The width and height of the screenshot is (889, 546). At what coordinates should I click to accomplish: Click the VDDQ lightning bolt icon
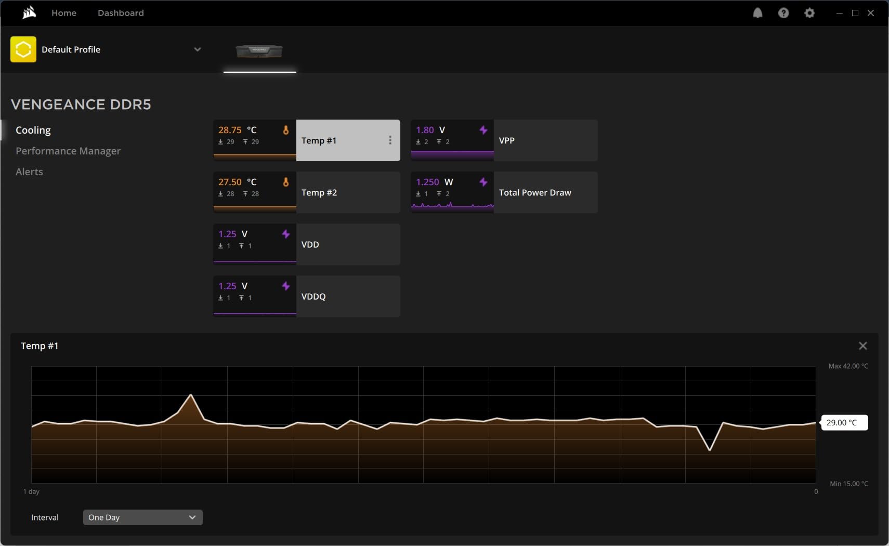tap(285, 286)
